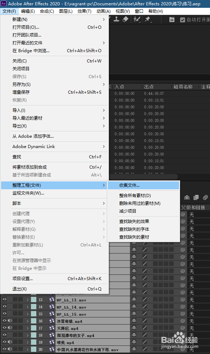Click footage icon of 天舞纪.mp4 layer

click(x=52, y=328)
